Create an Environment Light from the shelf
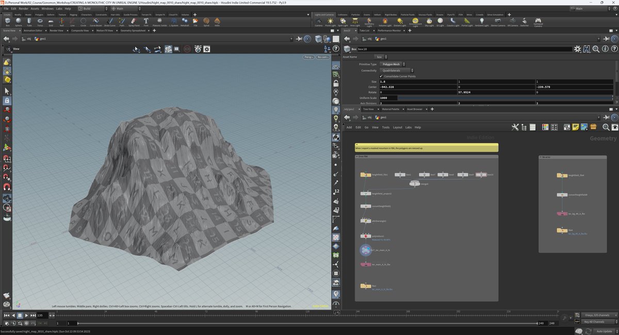 click(415, 22)
